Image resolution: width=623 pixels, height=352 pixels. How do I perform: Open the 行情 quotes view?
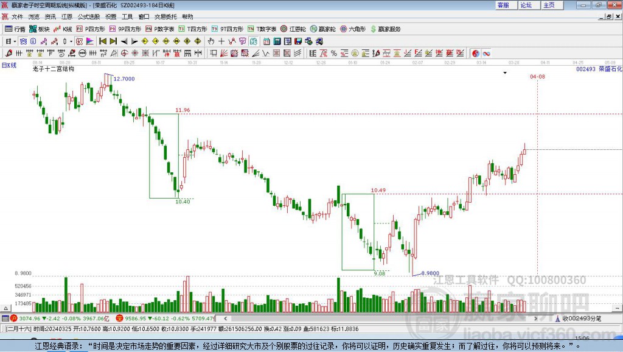click(15, 29)
